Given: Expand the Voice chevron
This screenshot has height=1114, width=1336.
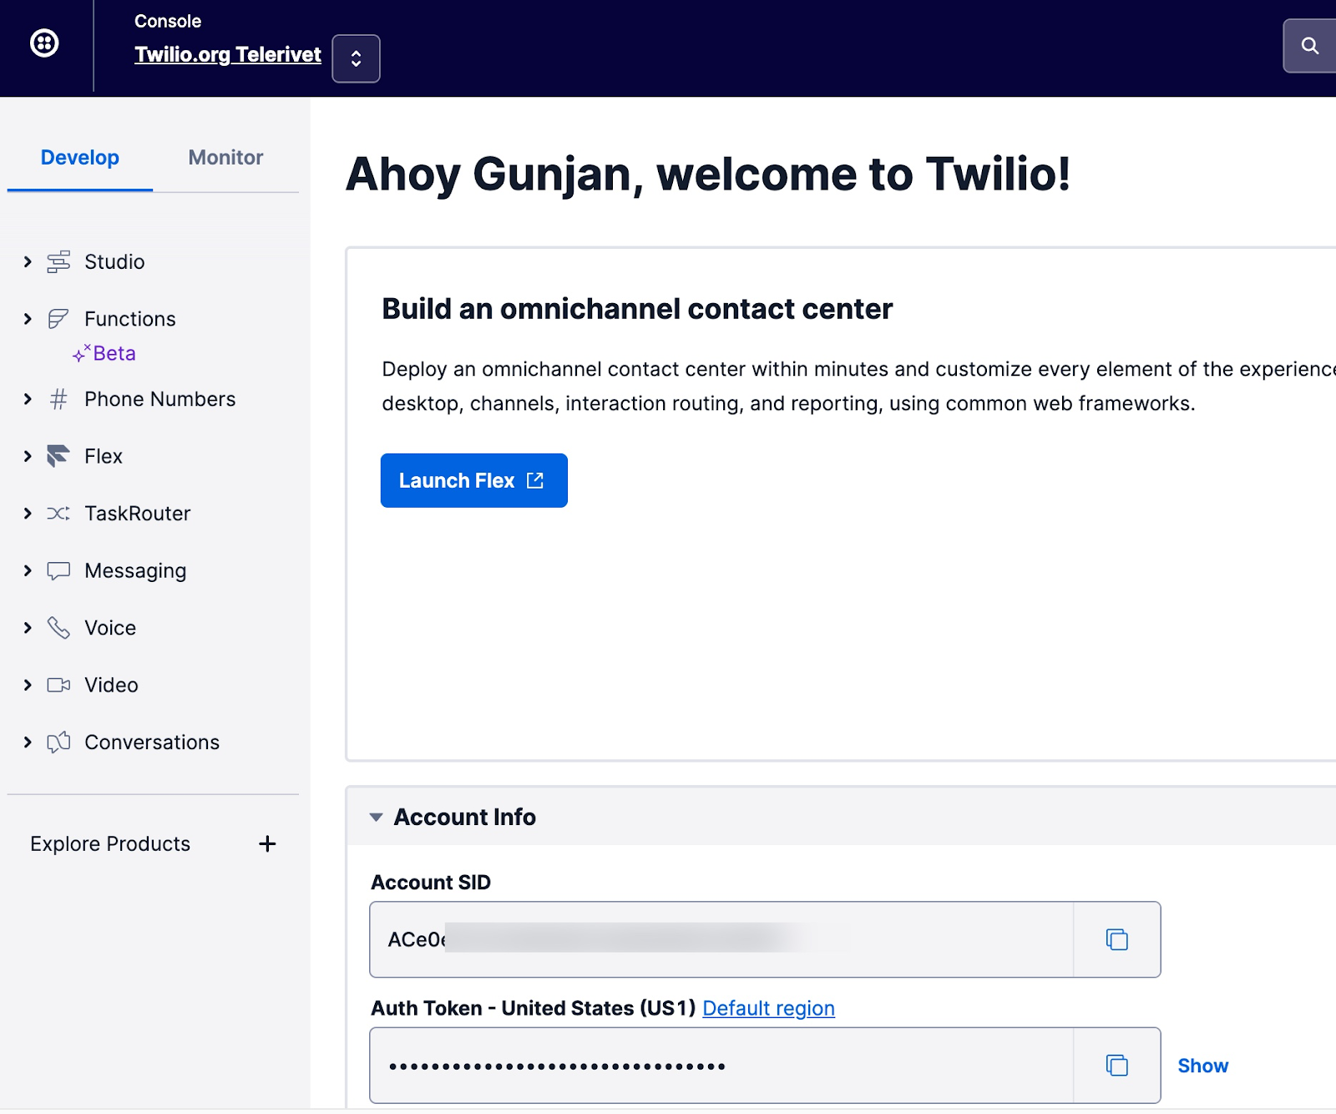Looking at the screenshot, I should tap(28, 628).
